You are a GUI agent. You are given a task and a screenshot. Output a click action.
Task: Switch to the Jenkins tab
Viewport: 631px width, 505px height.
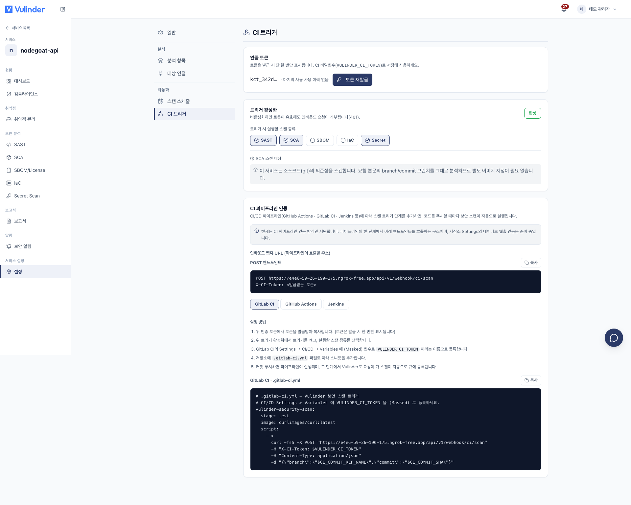tap(336, 304)
